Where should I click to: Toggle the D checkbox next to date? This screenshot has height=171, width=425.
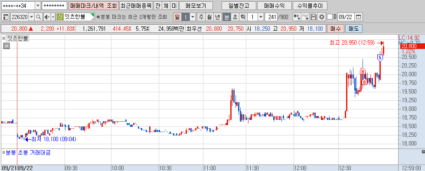(330, 17)
